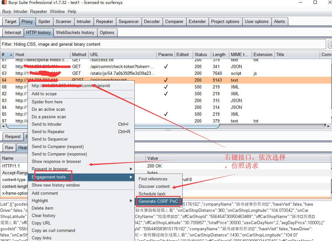Sort requests by the Length column header
This screenshot has height=241, width=332.
click(x=219, y=54)
